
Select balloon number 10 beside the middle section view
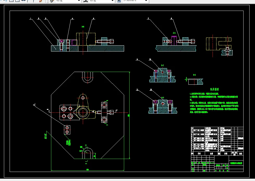click(x=150, y=59)
